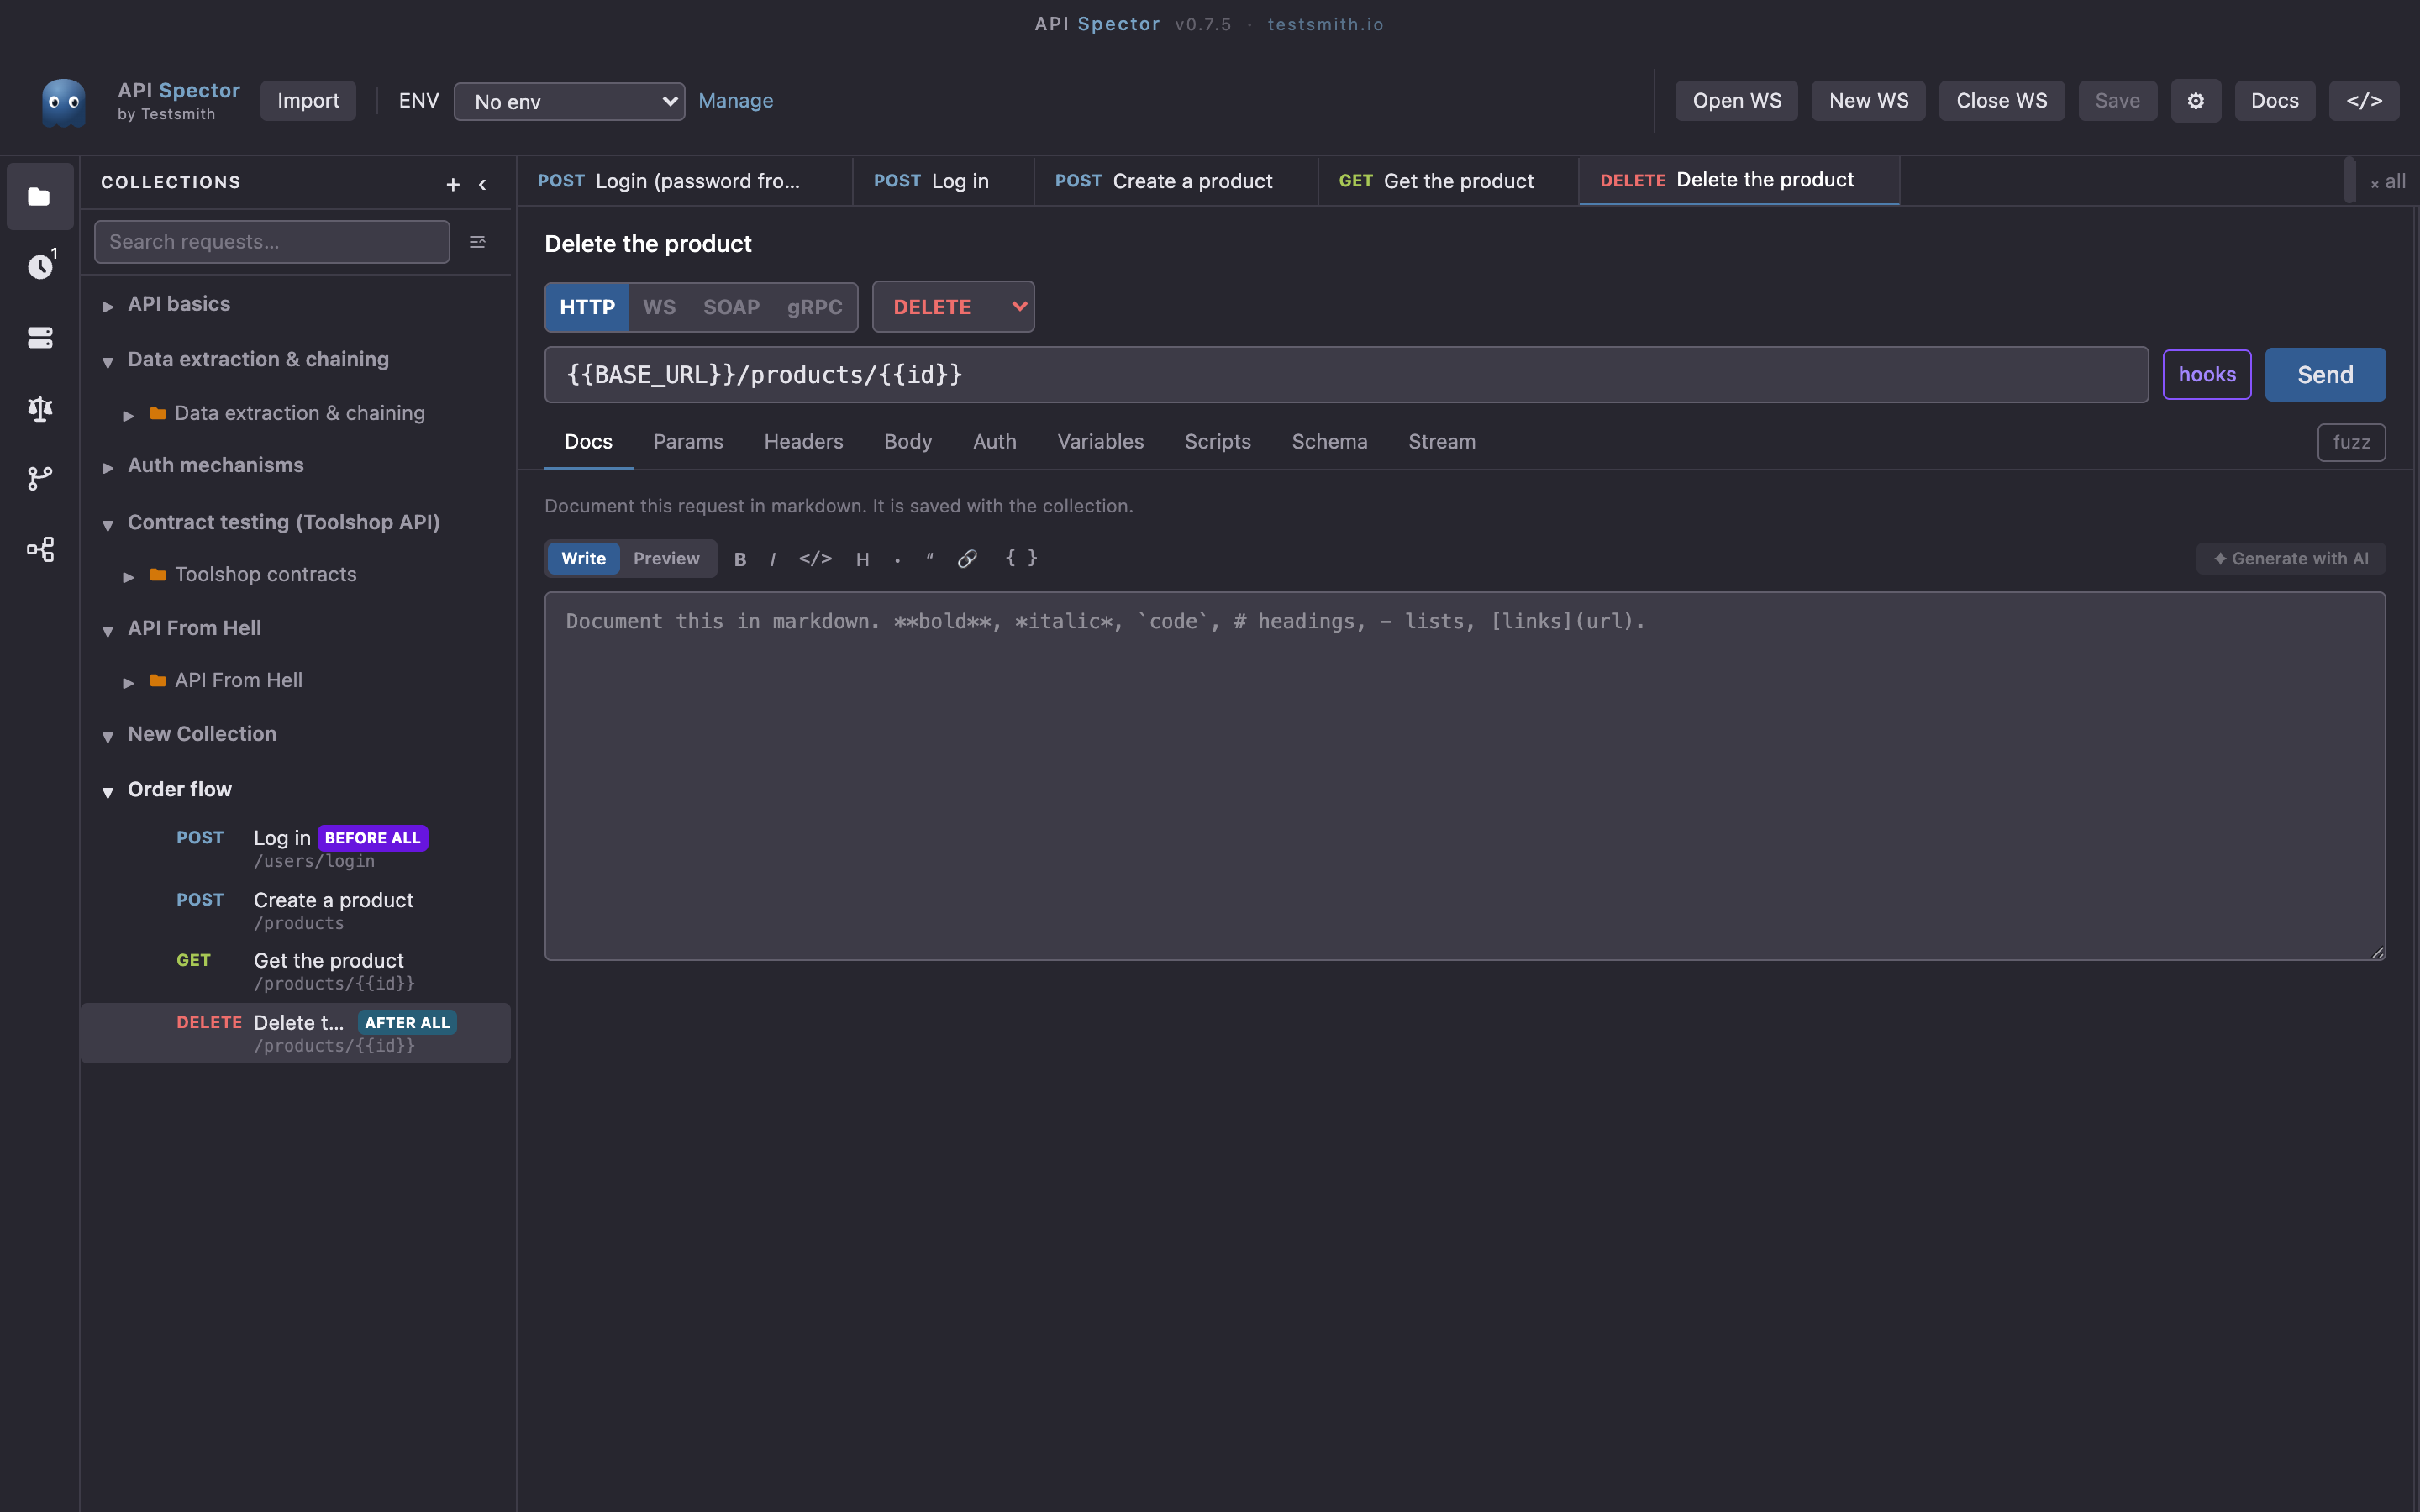Image resolution: width=2420 pixels, height=1512 pixels.
Task: Apply bold formatting in docs editor
Action: [740, 559]
